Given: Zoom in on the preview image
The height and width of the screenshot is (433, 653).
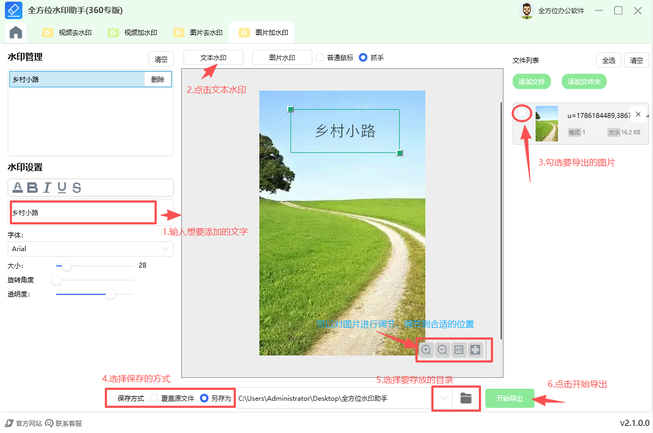Looking at the screenshot, I should (x=426, y=350).
